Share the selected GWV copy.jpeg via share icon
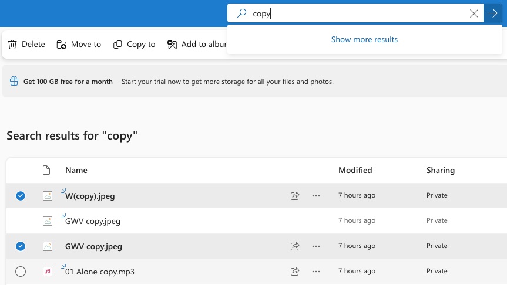This screenshot has height=285, width=507. (x=295, y=246)
